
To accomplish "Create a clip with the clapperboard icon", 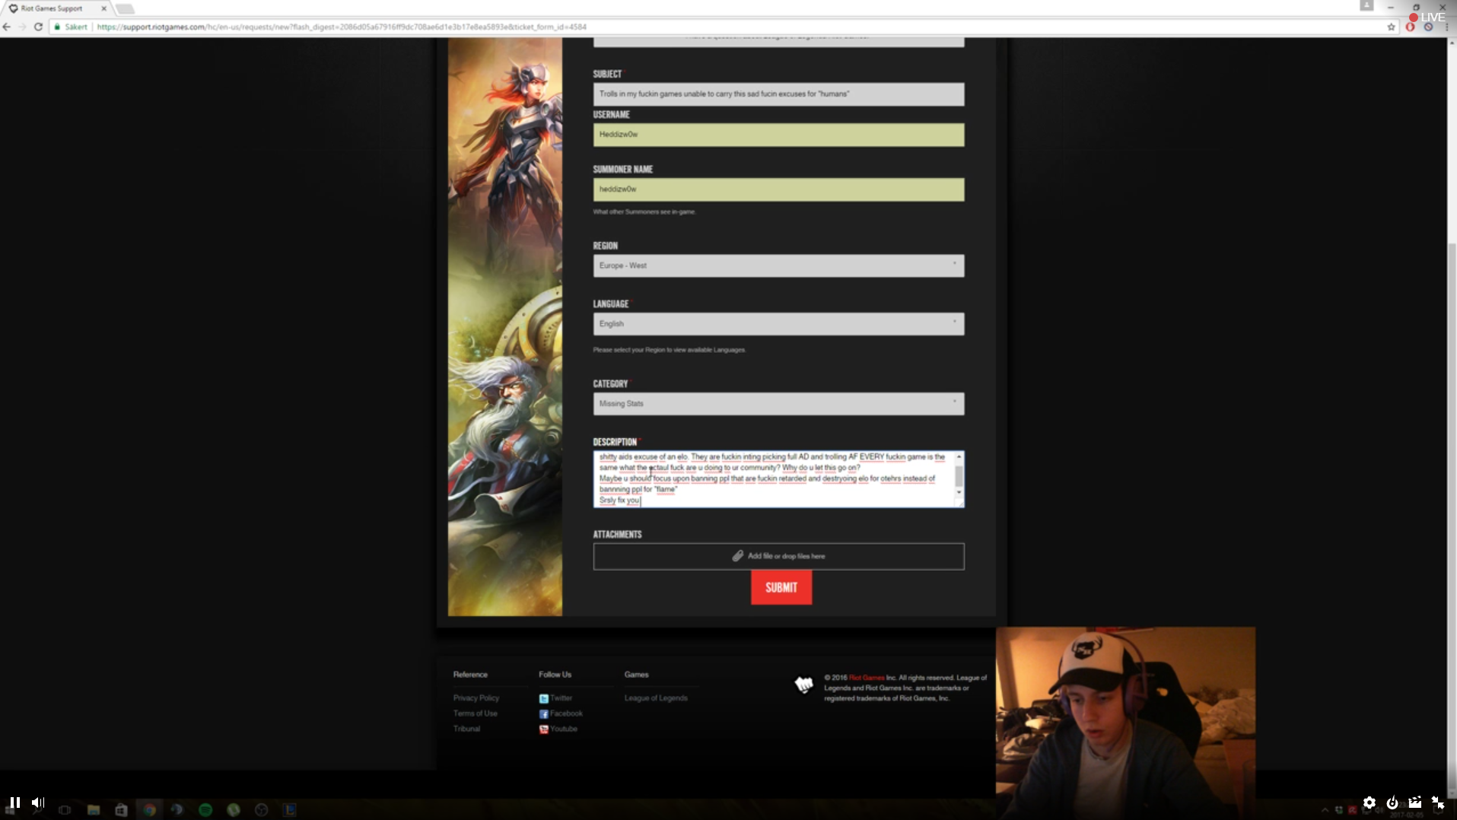I will click(1415, 803).
